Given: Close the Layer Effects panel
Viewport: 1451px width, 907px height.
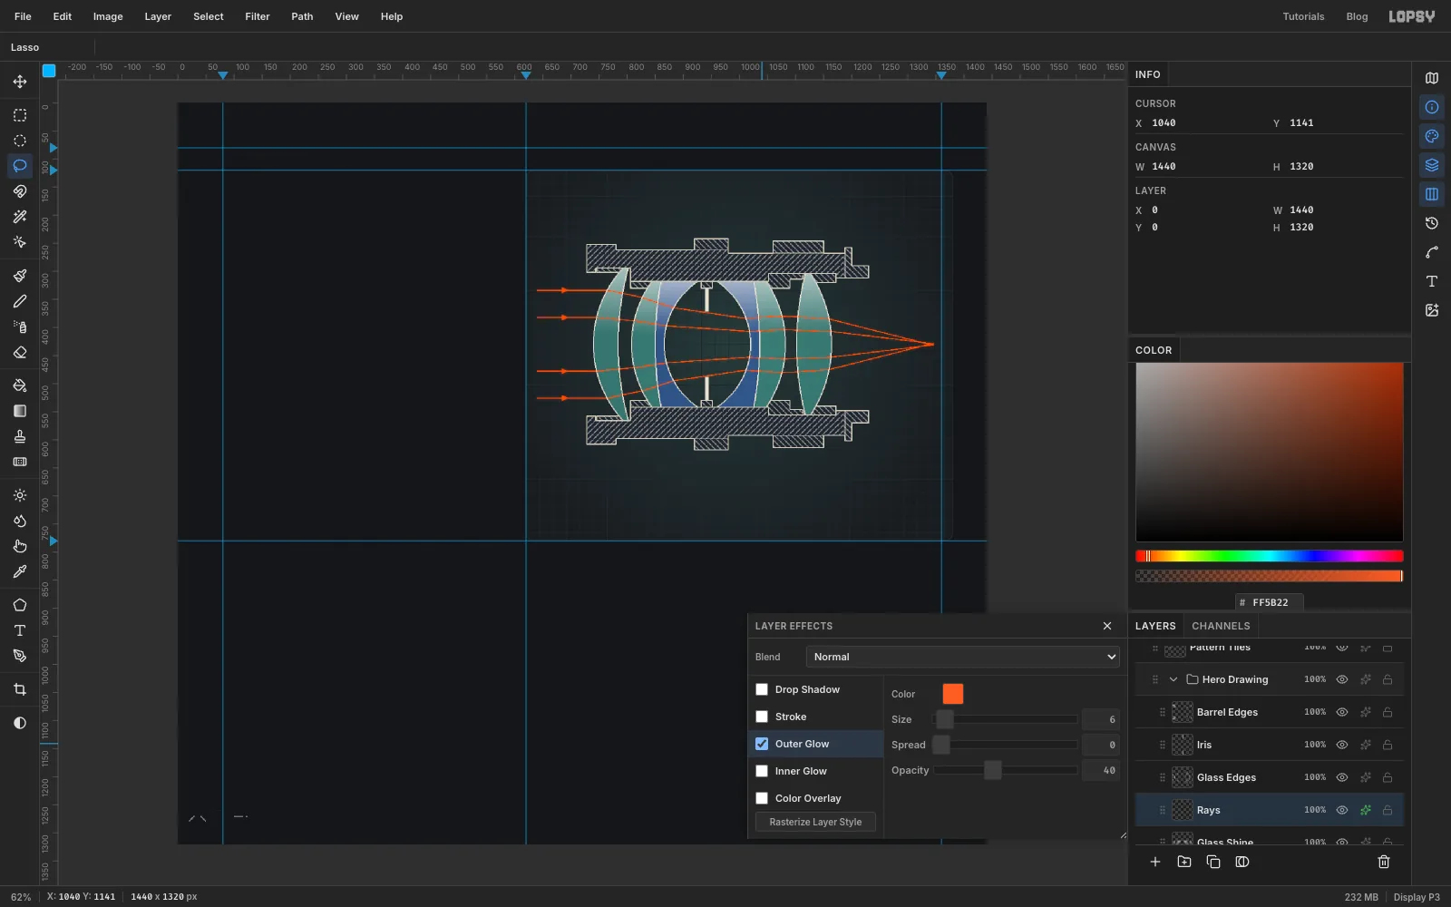Looking at the screenshot, I should point(1107,626).
